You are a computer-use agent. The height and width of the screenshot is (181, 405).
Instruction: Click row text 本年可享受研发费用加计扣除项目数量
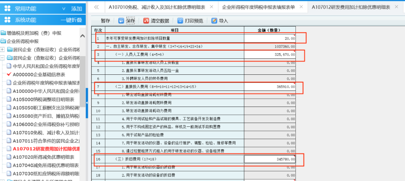[138, 39]
